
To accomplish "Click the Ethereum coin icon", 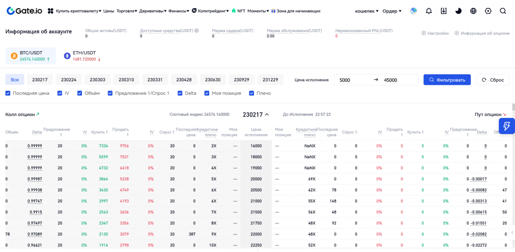I will click(x=67, y=56).
